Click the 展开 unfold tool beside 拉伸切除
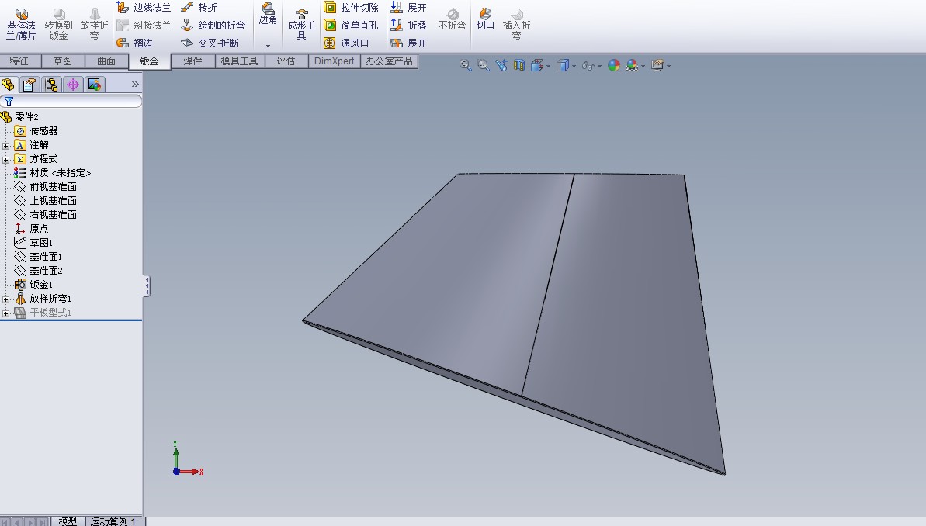 tap(409, 8)
